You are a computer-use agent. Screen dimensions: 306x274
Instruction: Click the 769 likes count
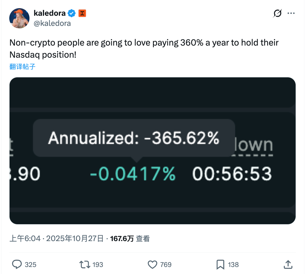pos(166,265)
